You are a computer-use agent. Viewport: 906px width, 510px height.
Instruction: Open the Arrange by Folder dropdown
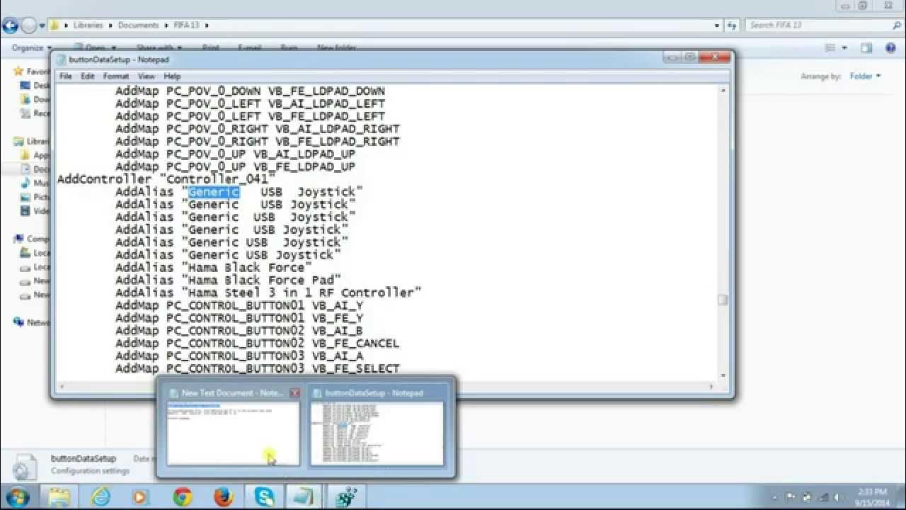865,76
